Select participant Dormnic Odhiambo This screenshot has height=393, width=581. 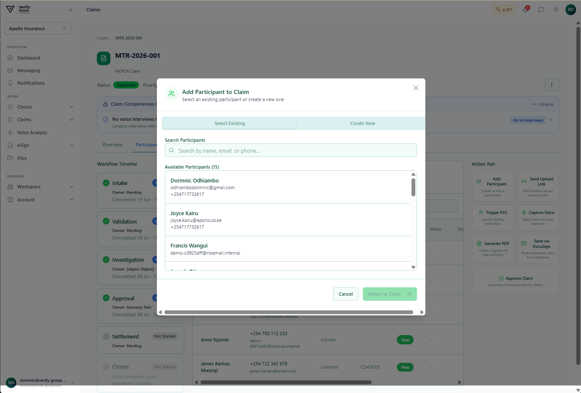click(x=288, y=187)
